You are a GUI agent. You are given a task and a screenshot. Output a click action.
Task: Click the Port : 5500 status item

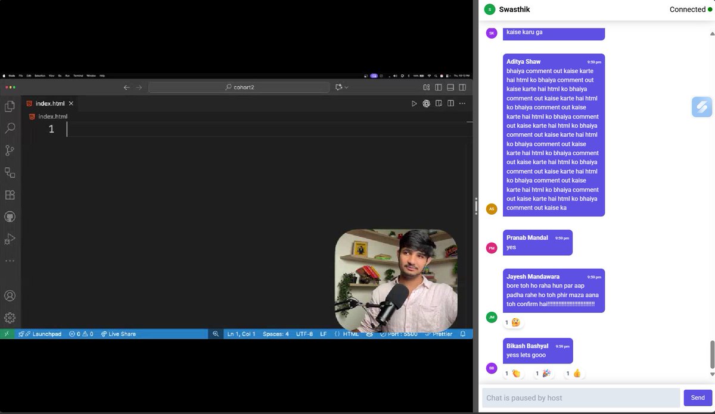[x=399, y=334]
